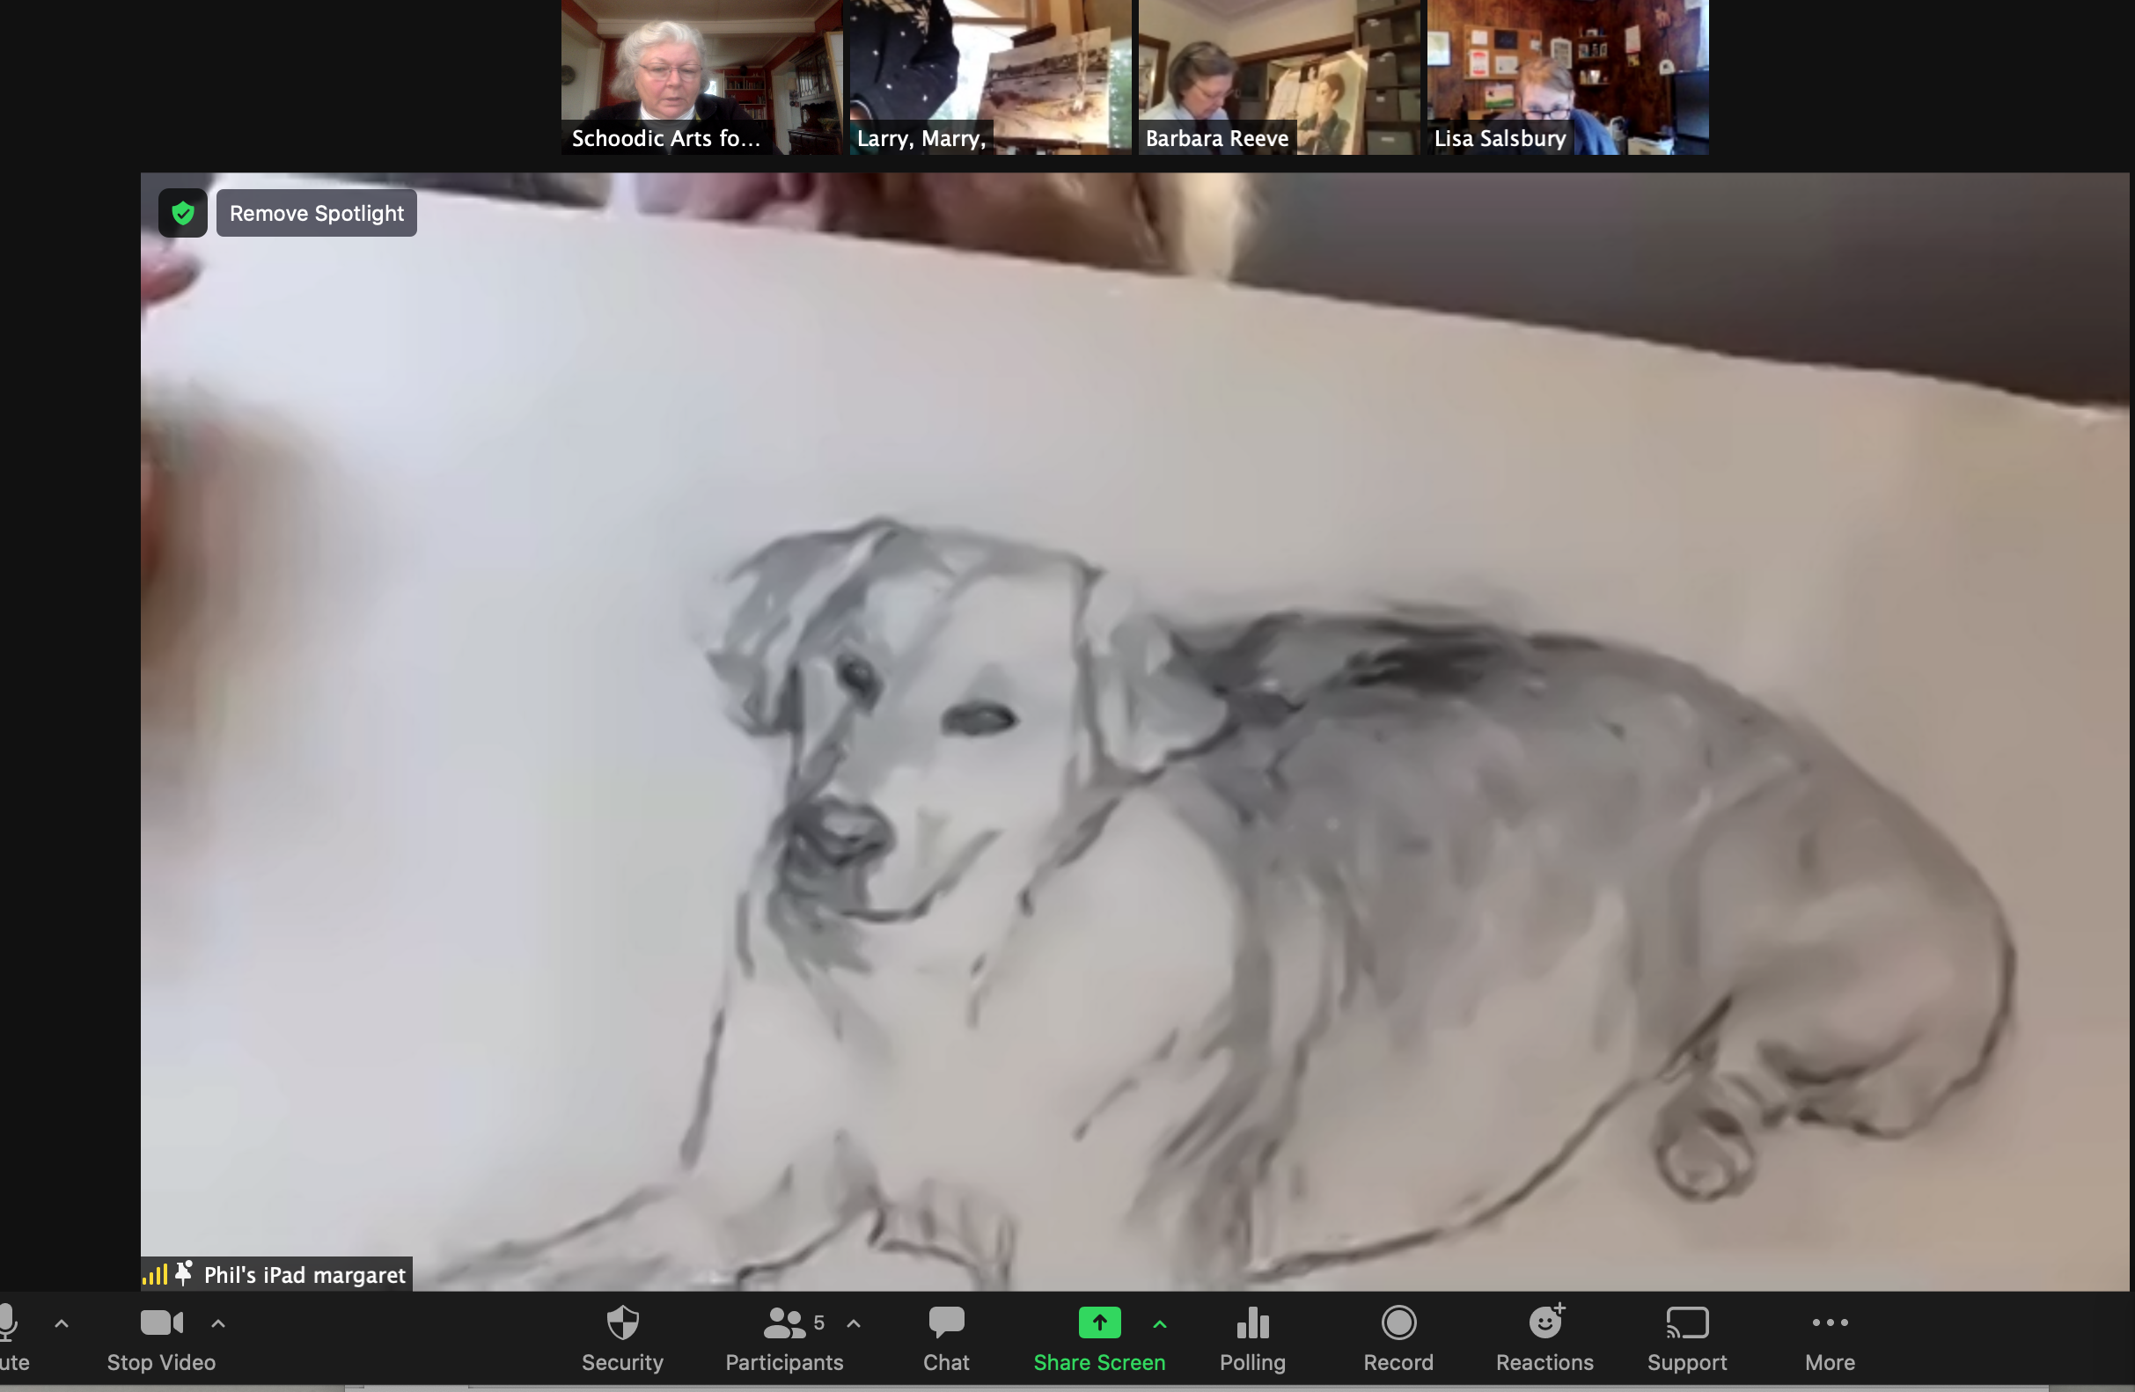This screenshot has width=2135, height=1392.
Task: Open the Participants panel
Action: click(x=784, y=1338)
